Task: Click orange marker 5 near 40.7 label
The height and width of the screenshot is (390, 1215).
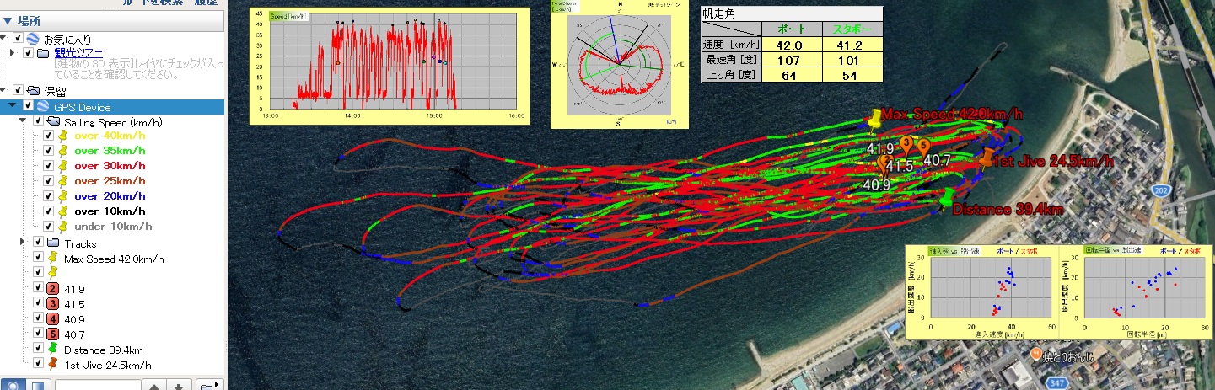Action: [923, 147]
